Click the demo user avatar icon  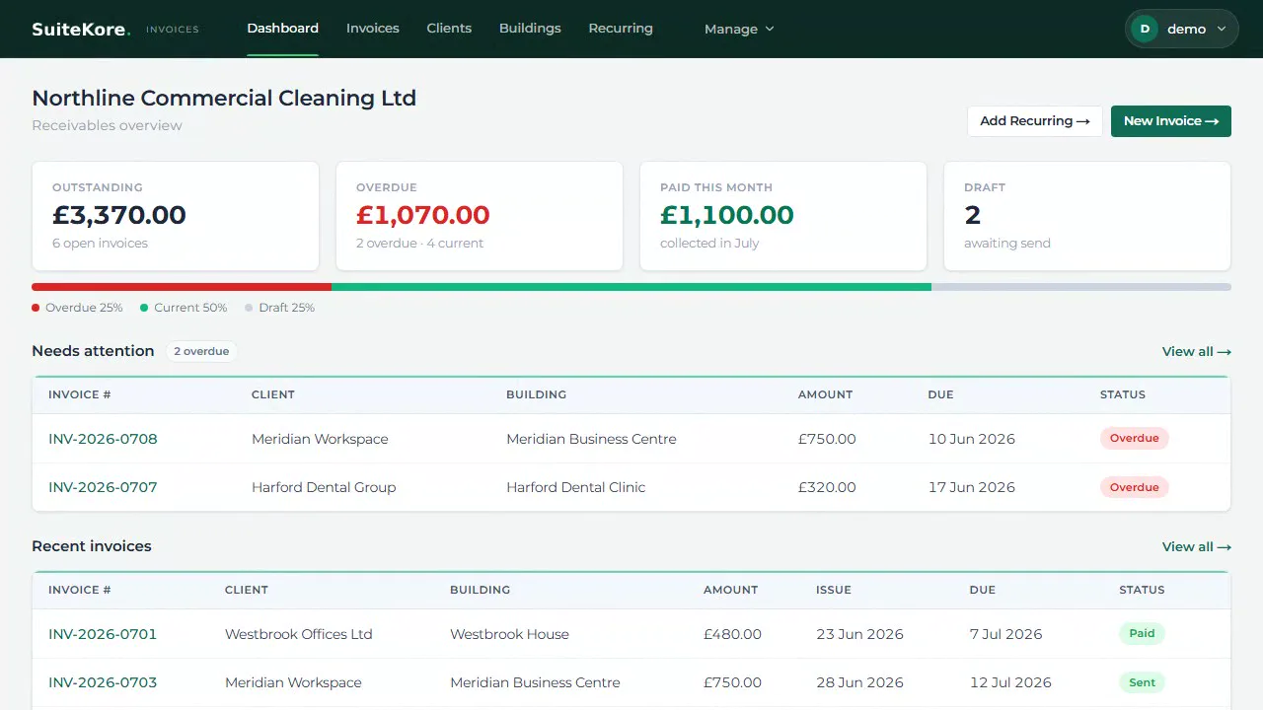coord(1145,29)
